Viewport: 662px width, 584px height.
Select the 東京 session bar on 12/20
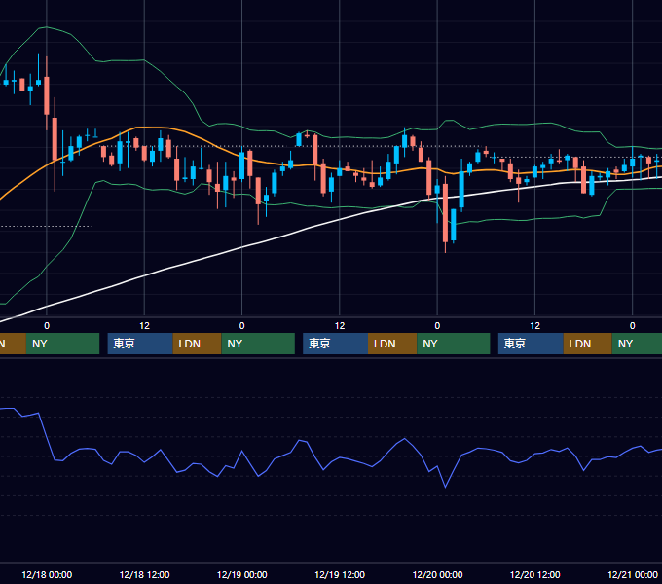click(531, 344)
